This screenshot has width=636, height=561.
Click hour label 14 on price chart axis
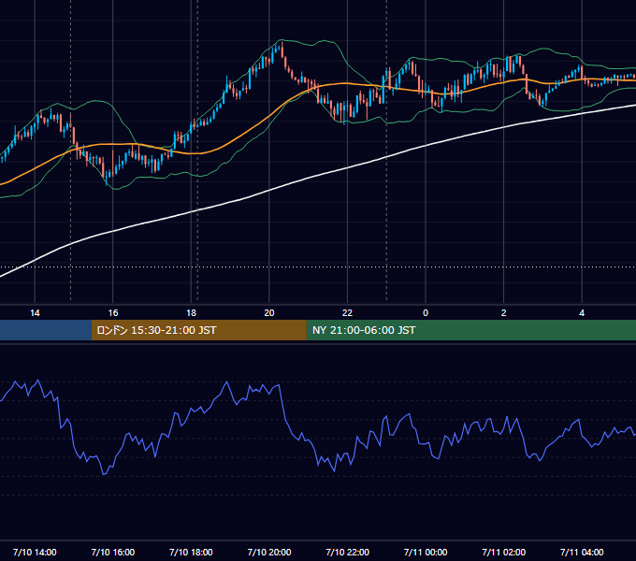click(35, 313)
